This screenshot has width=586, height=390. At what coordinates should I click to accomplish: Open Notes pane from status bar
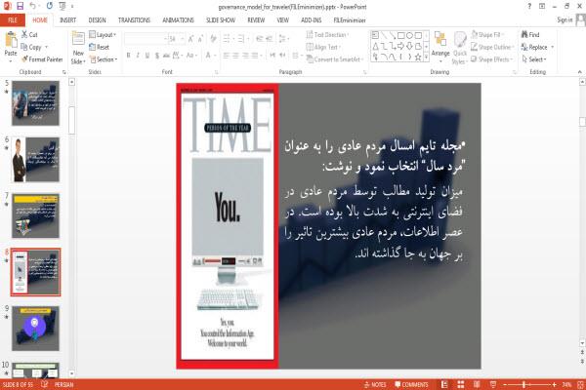pos(375,384)
